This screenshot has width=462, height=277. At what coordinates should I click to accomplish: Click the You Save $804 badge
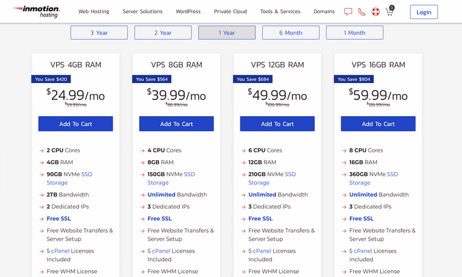tap(354, 79)
